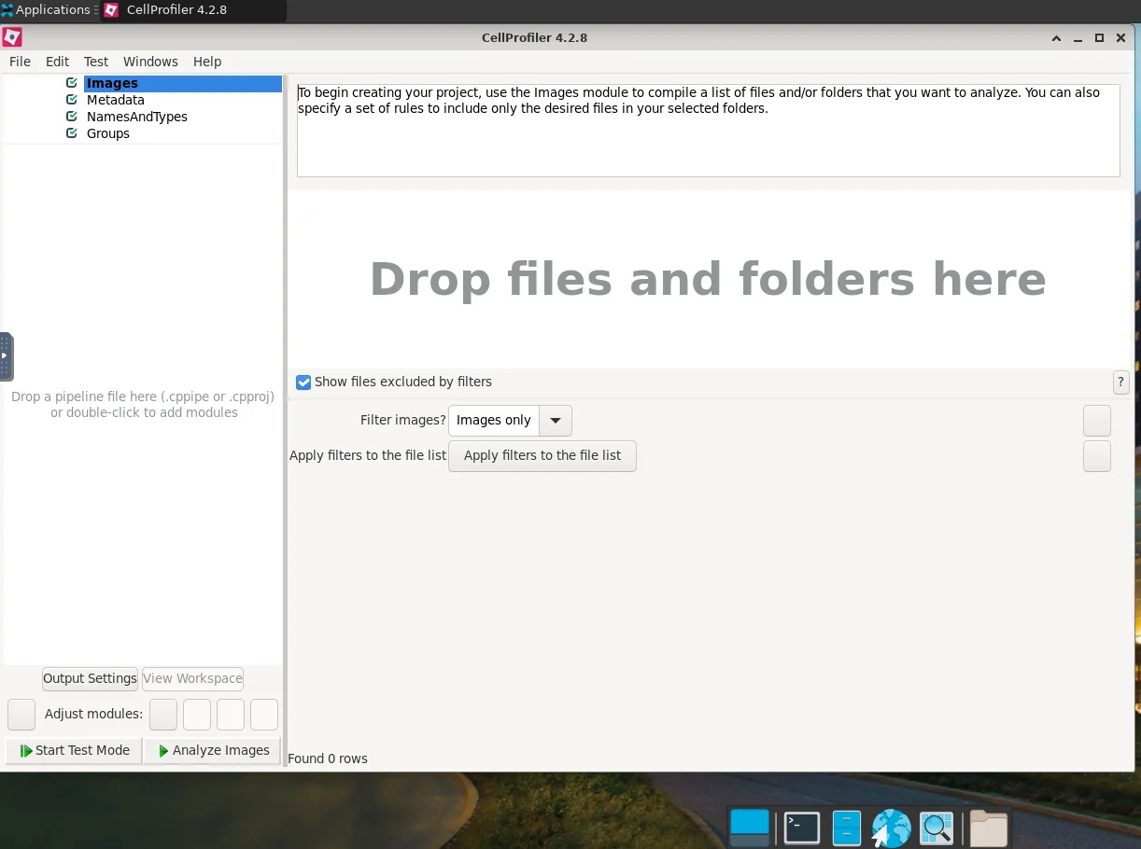Click Start Test Mode
Screen dimensions: 1141x849
pyautogui.click(x=75, y=750)
